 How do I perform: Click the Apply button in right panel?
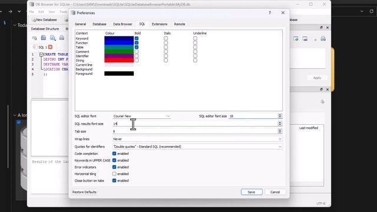coord(317,78)
